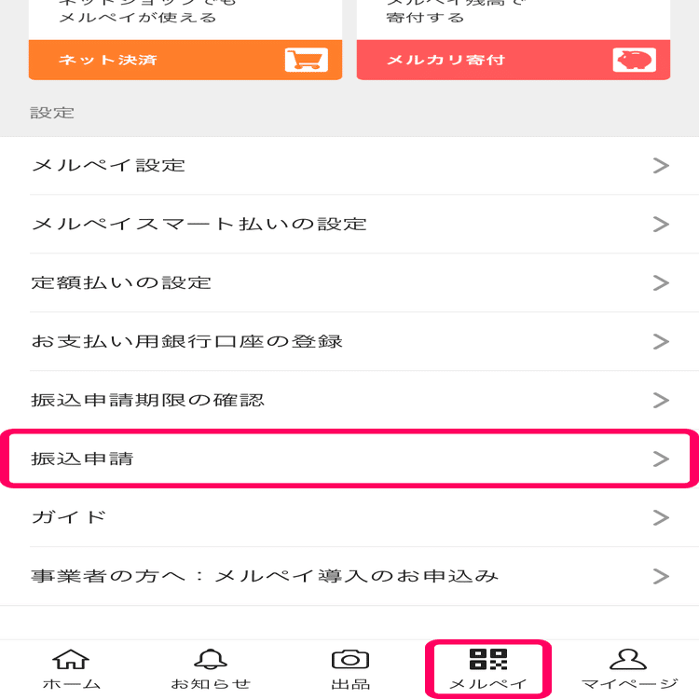Tap the メルペイが使える card text
The height and width of the screenshot is (699, 699).
click(x=137, y=18)
